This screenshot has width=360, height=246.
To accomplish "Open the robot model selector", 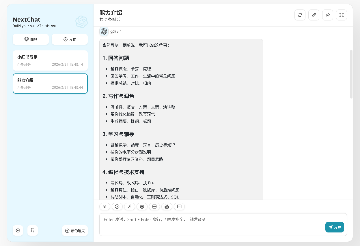I will [167, 207].
